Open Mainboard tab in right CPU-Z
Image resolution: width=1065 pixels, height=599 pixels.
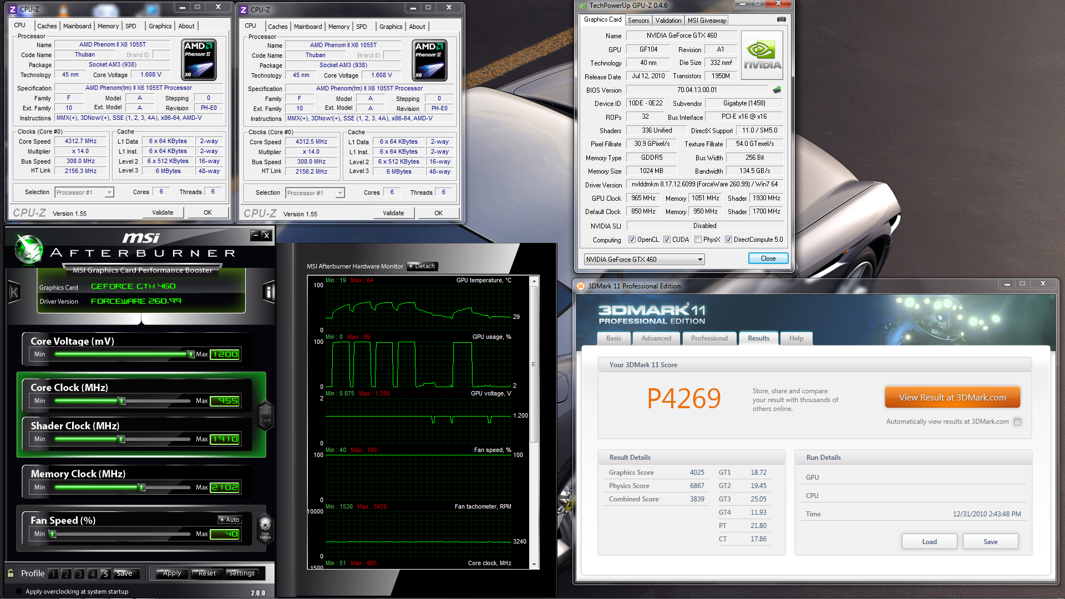tap(308, 27)
